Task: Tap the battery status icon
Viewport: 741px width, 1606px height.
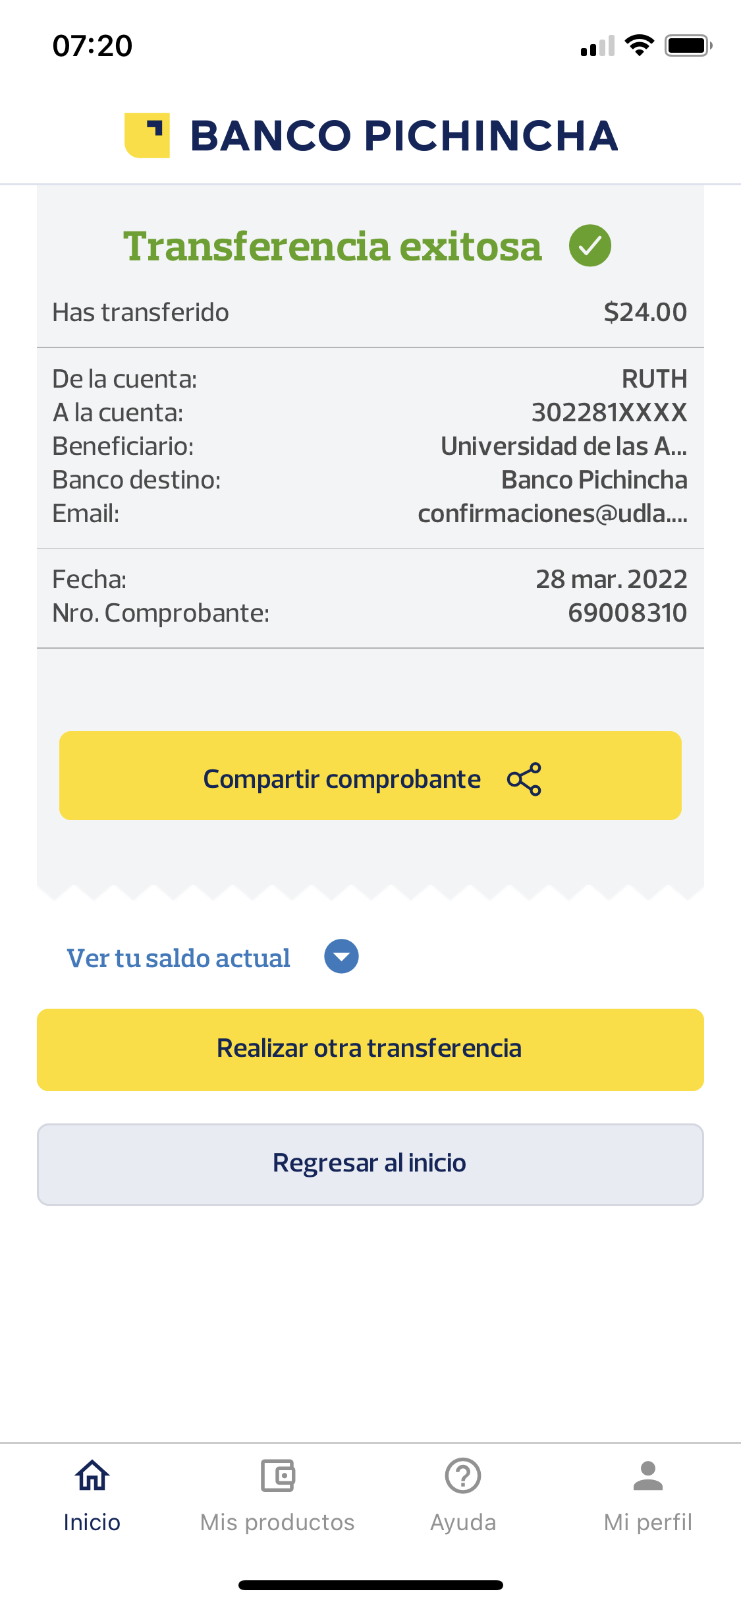Action: pyautogui.click(x=688, y=45)
